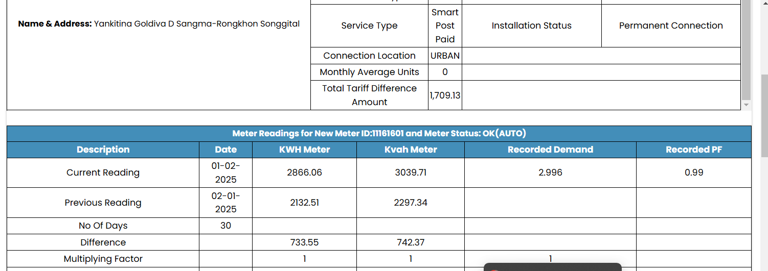Click Multiplying Factor value under Kvah Meter
This screenshot has width=768, height=271.
(x=411, y=259)
